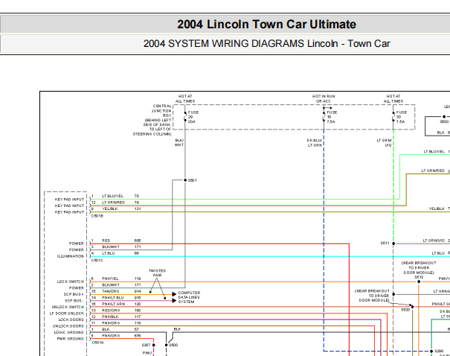Click the 'SCP BUS +' terminal label
The height and width of the screenshot is (356, 450).
(74, 294)
